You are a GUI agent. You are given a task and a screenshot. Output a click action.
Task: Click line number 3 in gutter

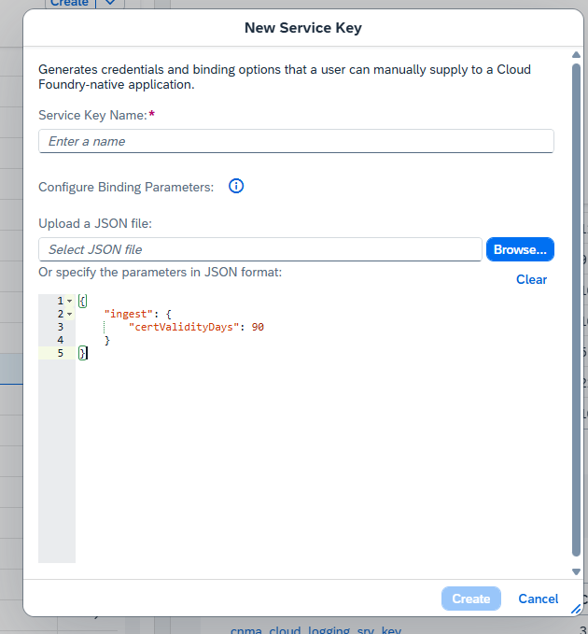(61, 327)
